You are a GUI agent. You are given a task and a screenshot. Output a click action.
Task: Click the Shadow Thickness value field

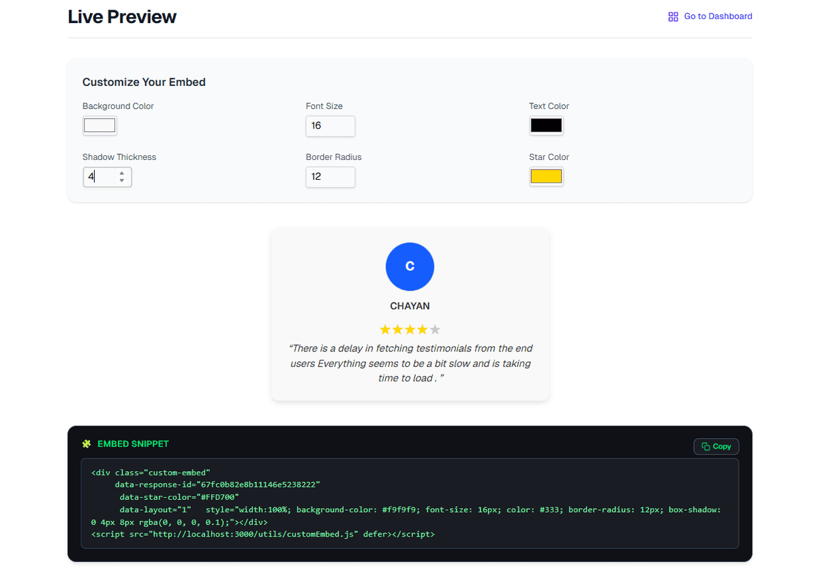(x=102, y=176)
